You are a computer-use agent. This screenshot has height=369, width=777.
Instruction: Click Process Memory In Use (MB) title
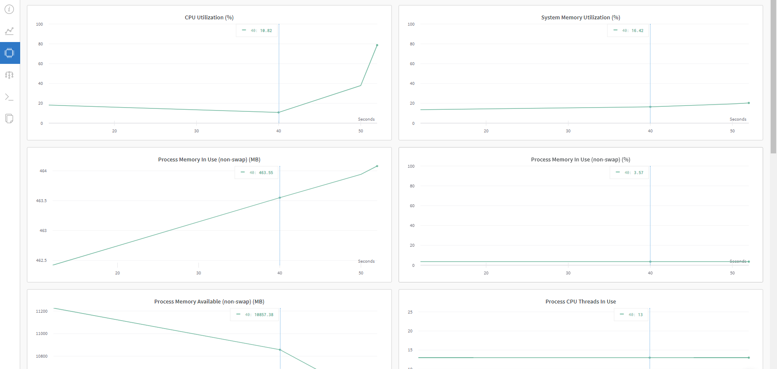[x=209, y=159]
